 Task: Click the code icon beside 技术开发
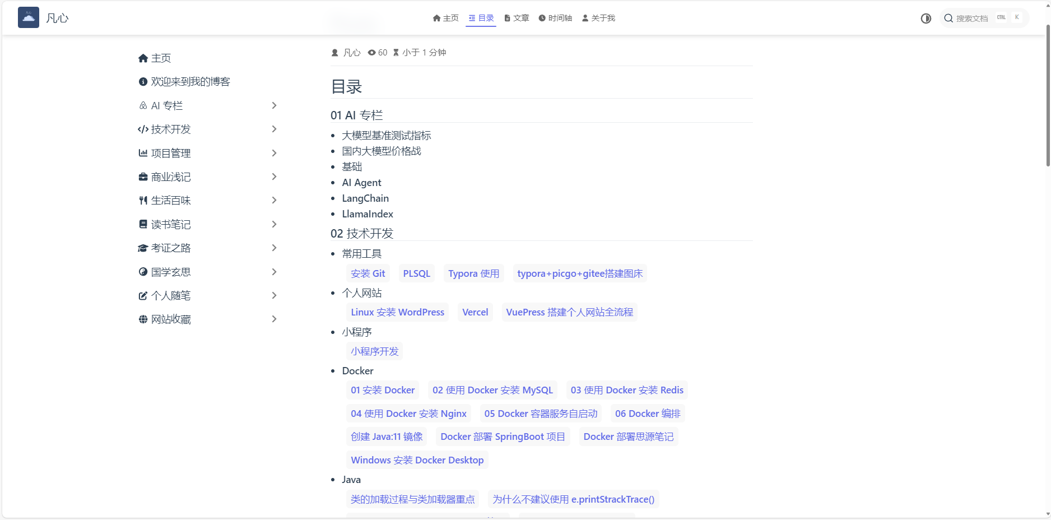coord(143,129)
